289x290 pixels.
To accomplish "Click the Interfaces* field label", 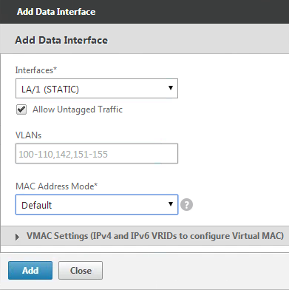I will tap(36, 70).
